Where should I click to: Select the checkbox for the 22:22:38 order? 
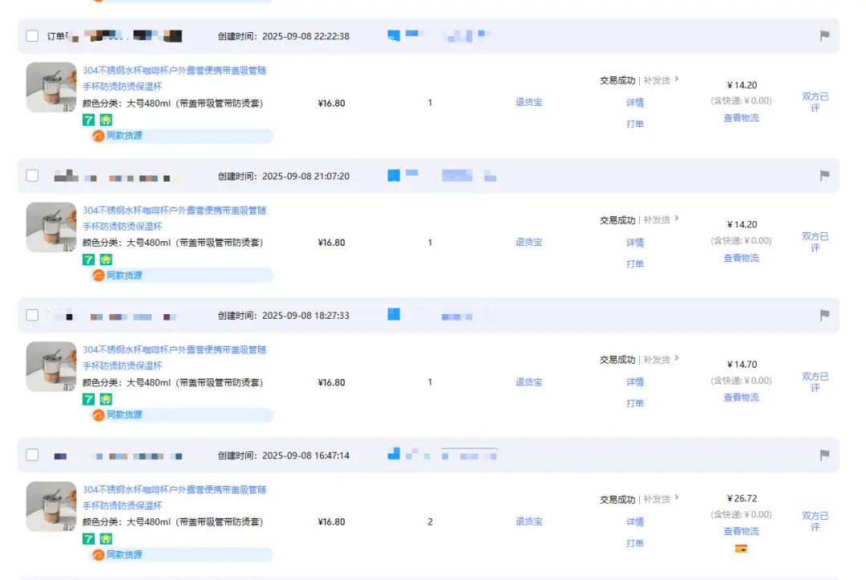click(32, 36)
